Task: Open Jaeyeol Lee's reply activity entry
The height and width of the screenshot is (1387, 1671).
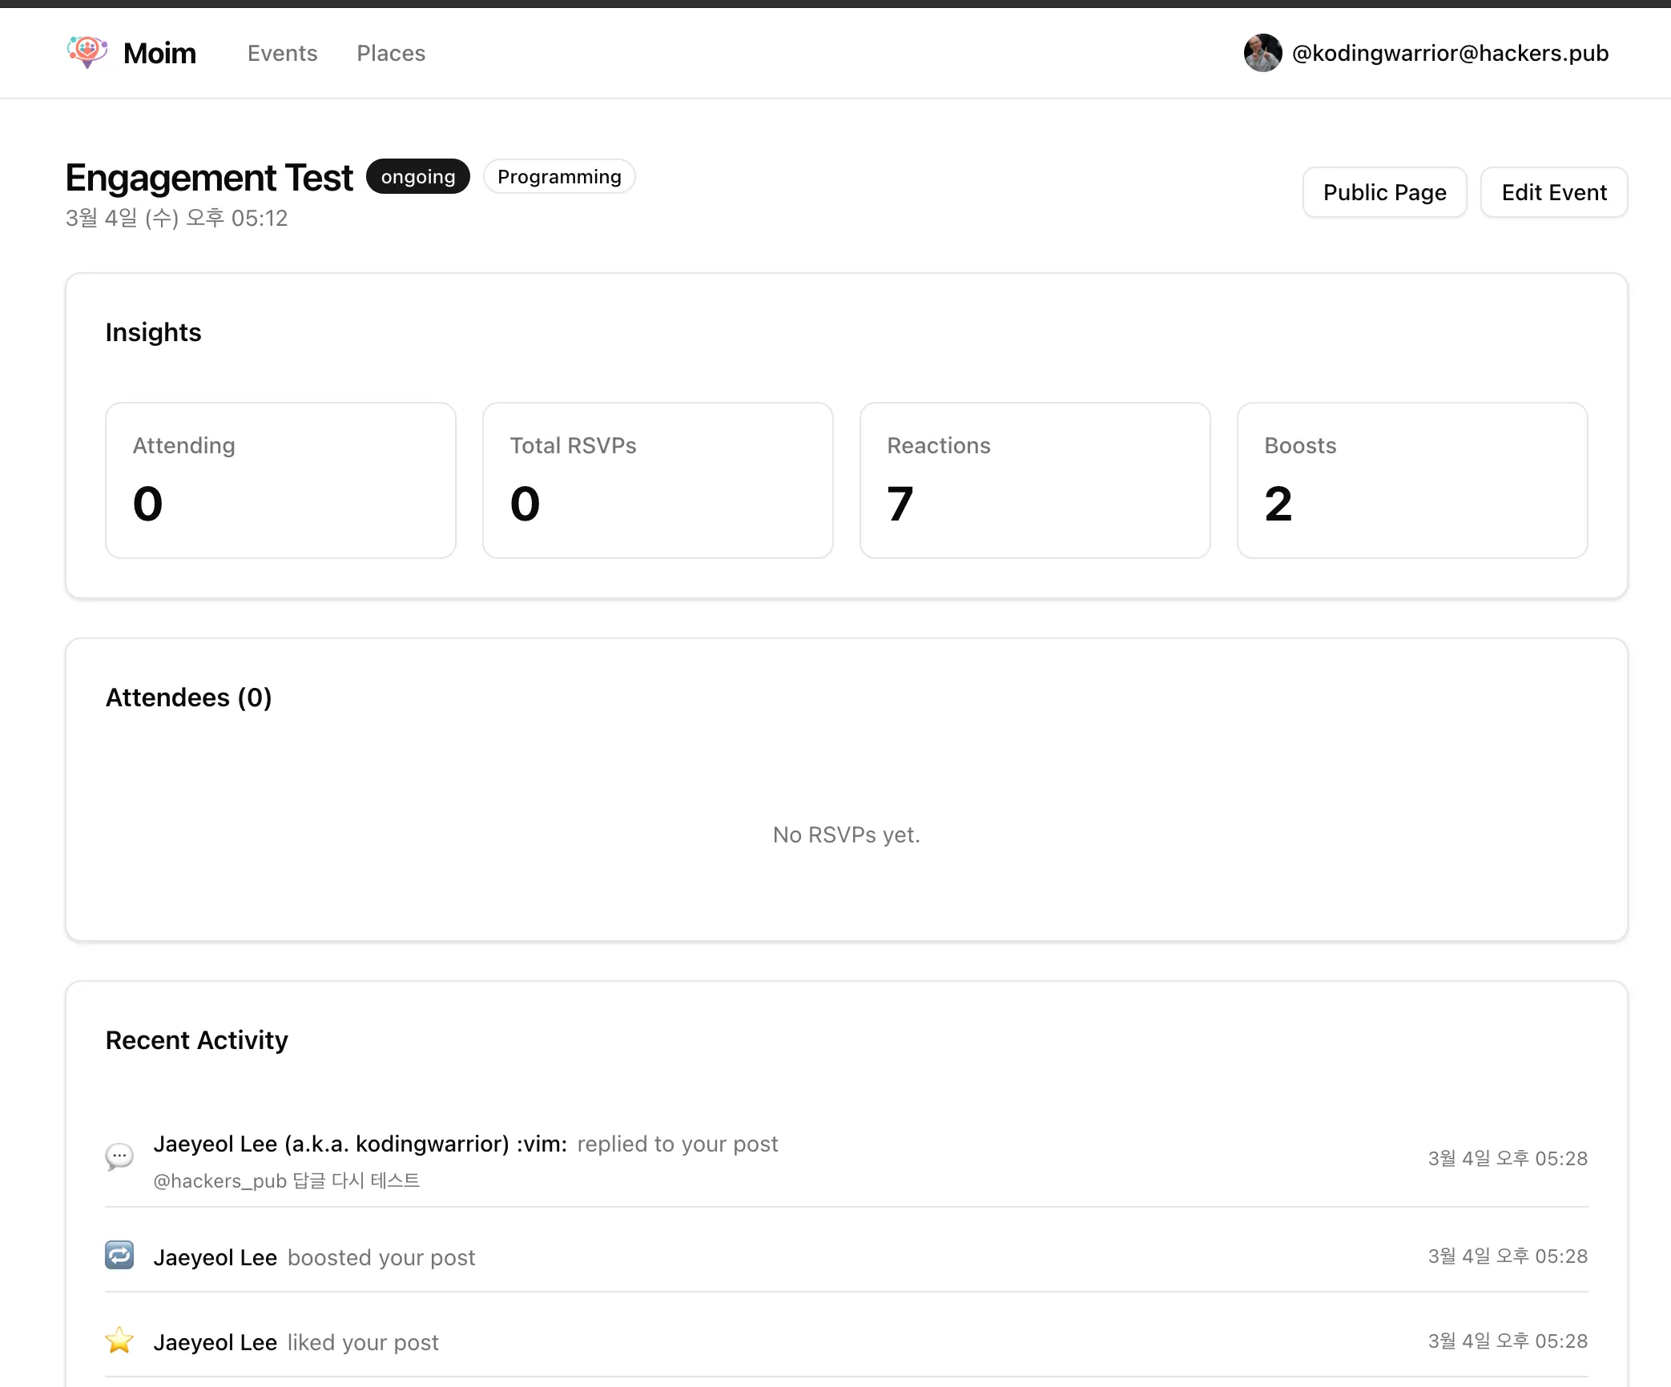Action: [465, 1144]
